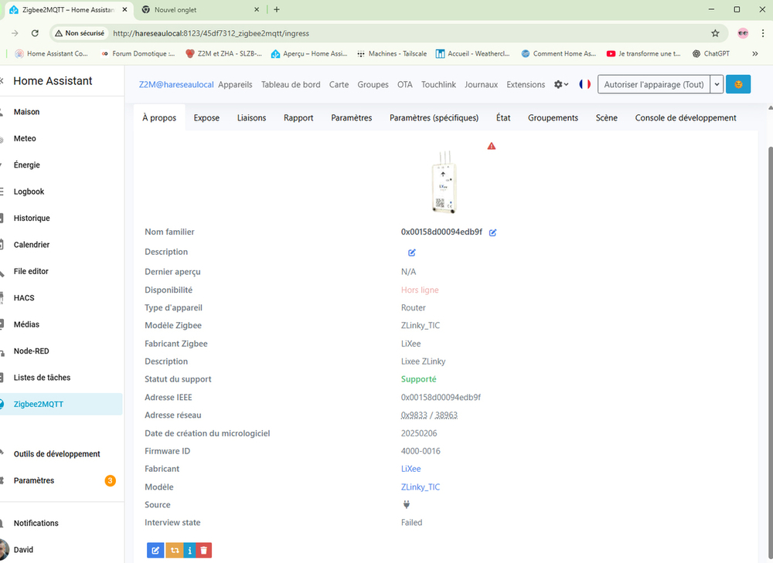Open Tableau de bord page

(x=291, y=84)
